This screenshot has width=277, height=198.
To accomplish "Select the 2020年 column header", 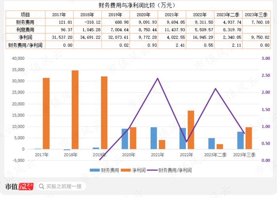I will click(144, 15).
